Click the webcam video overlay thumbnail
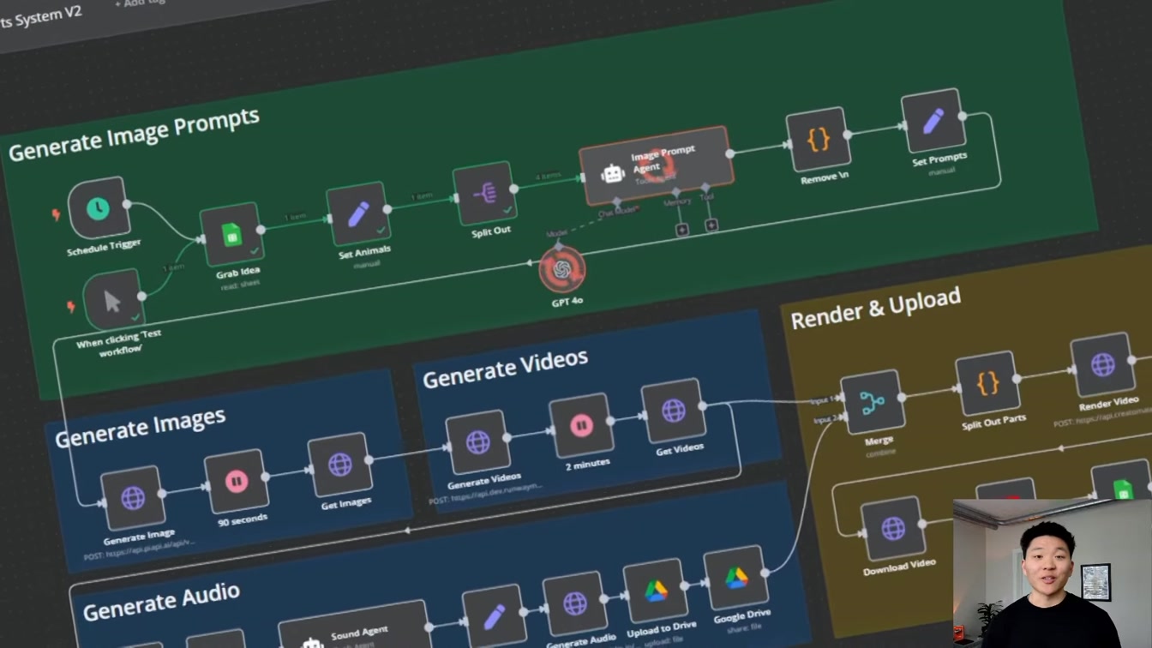This screenshot has height=648, width=1152. pyautogui.click(x=1053, y=573)
